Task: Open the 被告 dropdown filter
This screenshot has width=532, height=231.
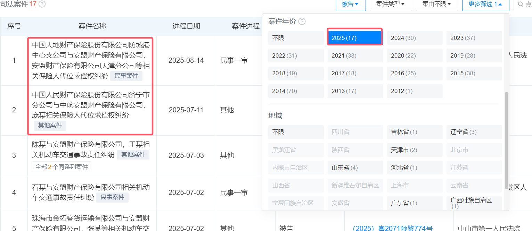Action: (350, 4)
